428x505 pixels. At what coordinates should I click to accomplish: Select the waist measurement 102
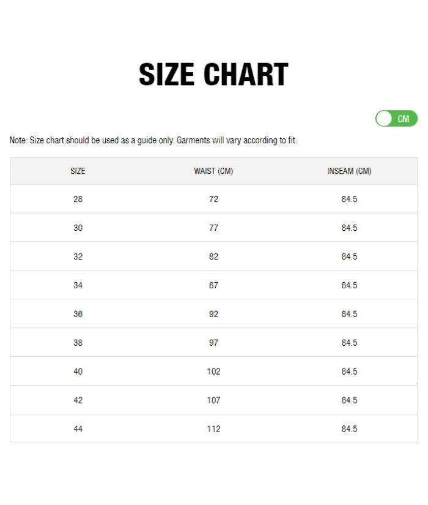pos(213,372)
